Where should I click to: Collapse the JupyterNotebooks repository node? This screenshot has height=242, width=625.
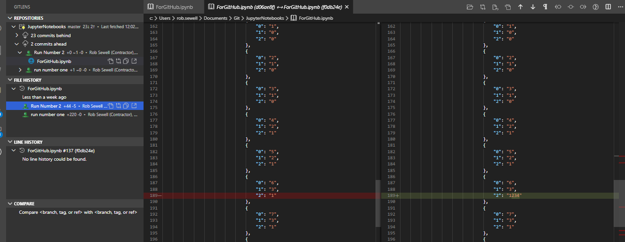[x=14, y=27]
